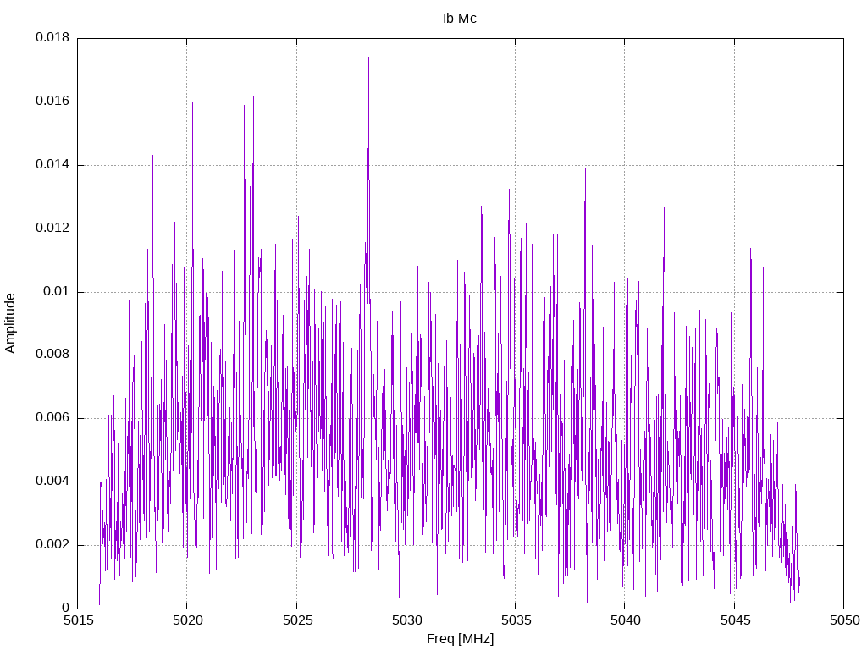
Task: Click the 'Freq [MHz]' x-axis label
Action: coord(460,639)
